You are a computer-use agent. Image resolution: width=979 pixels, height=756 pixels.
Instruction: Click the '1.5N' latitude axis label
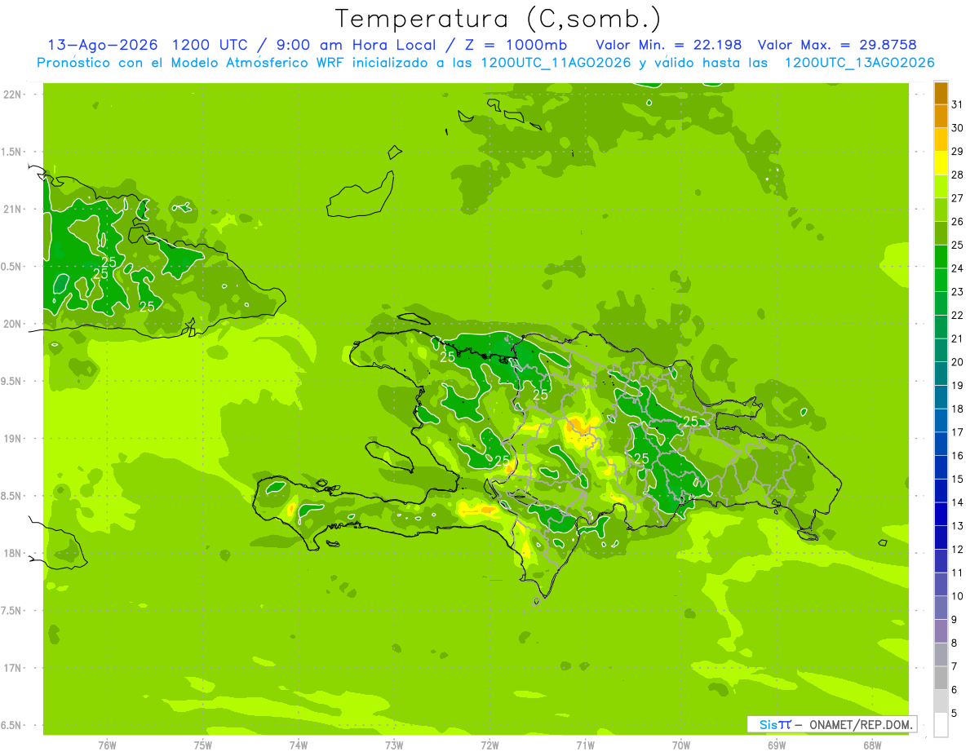pos(12,152)
